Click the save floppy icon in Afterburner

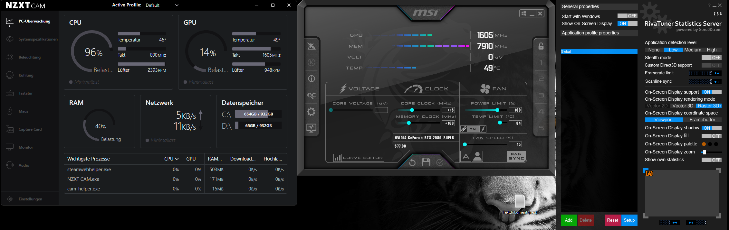[x=426, y=162]
